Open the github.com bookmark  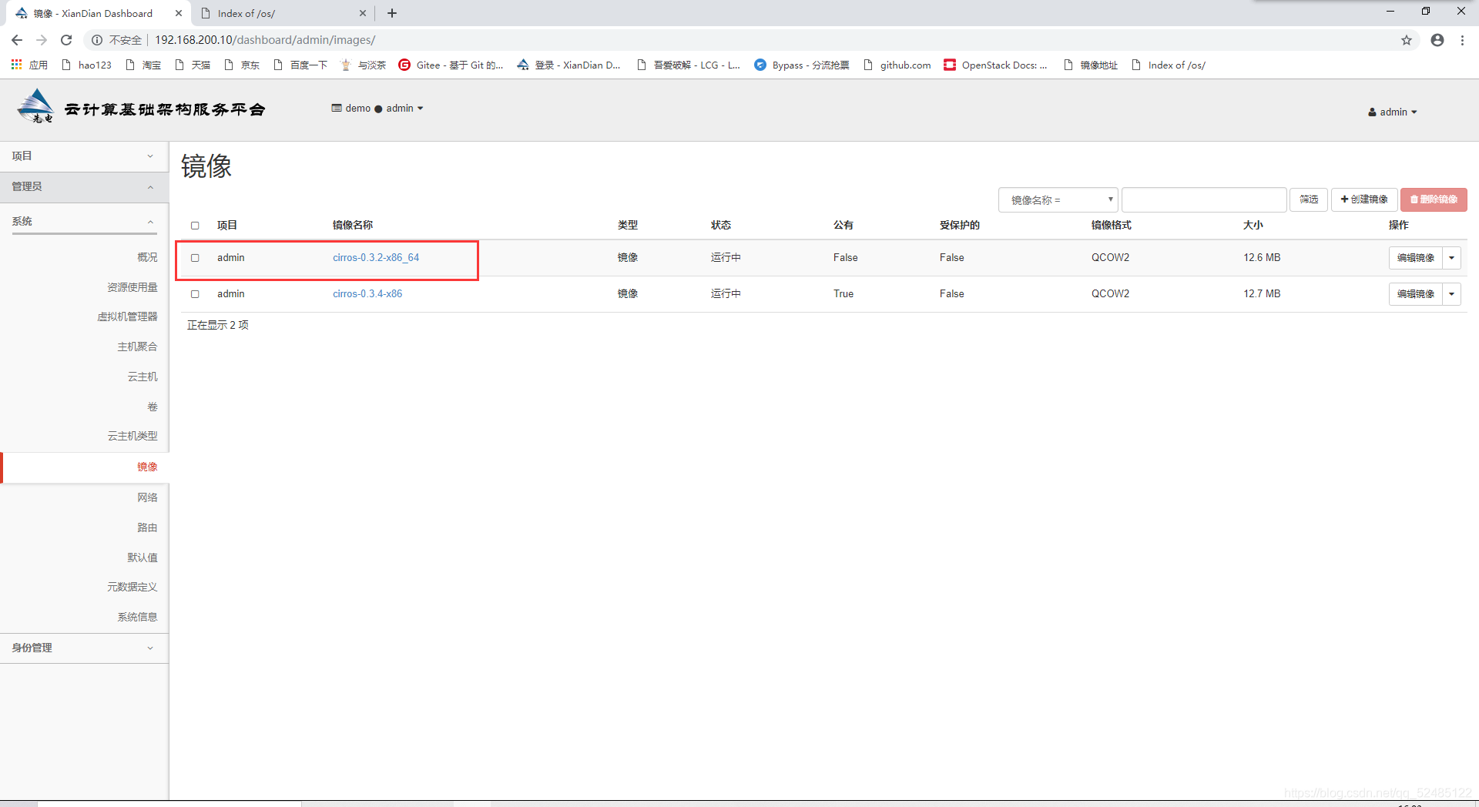[x=897, y=65]
